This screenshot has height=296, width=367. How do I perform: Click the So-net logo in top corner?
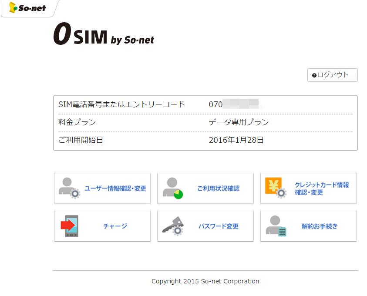click(27, 8)
